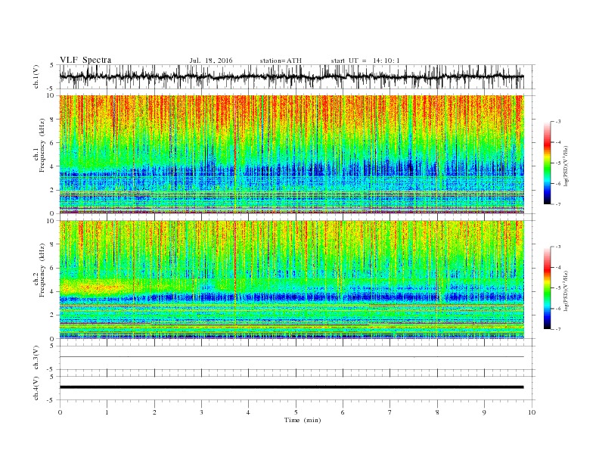Click the ch.1 spectrogram color scale bar
The image size is (599, 463).
547,163
